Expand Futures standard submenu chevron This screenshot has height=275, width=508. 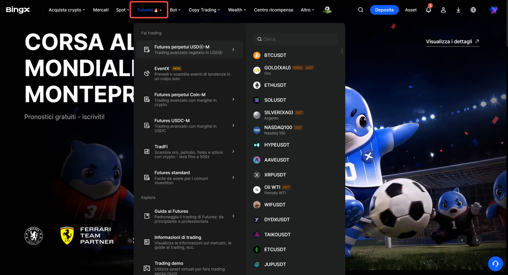233,178
